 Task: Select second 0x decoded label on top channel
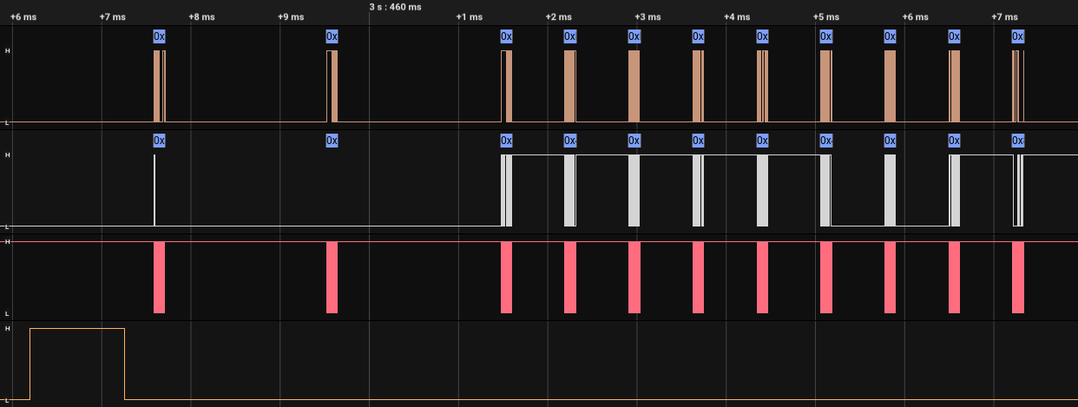332,36
